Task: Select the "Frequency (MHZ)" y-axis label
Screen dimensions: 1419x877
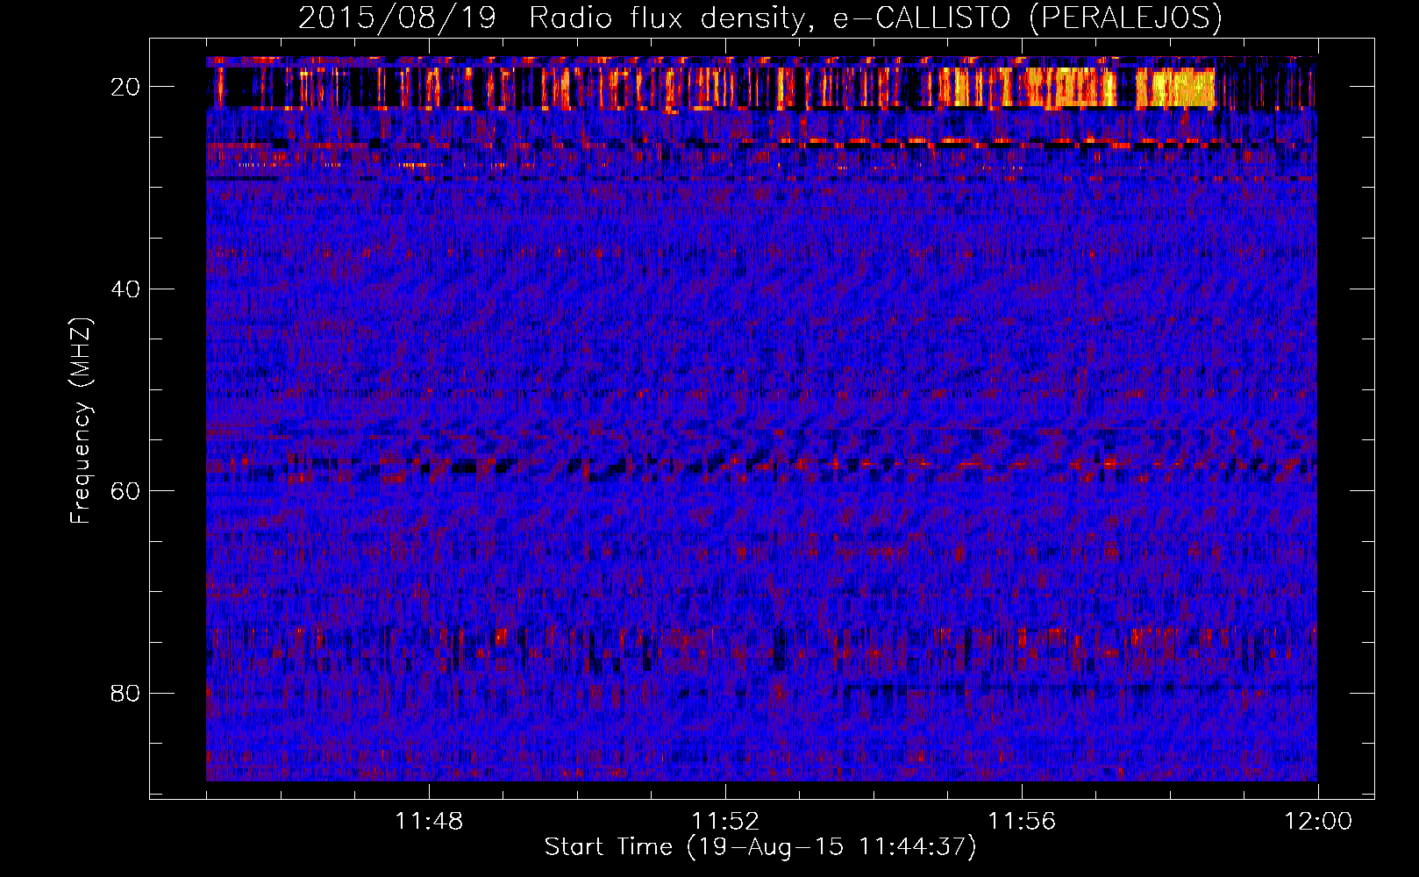Action: coord(81,420)
